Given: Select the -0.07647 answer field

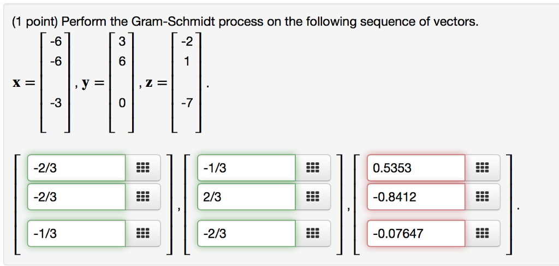Looking at the screenshot, I should [417, 234].
